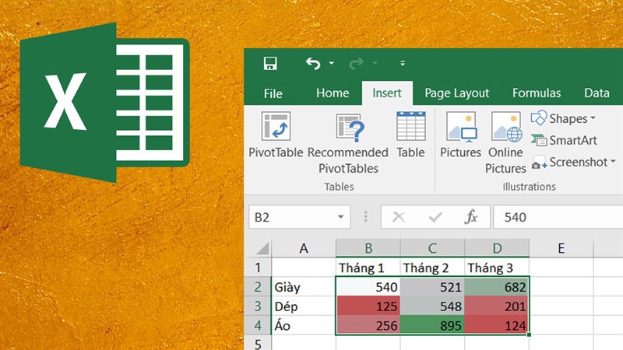This screenshot has width=623, height=350.
Task: Select column A header
Action: click(x=304, y=248)
